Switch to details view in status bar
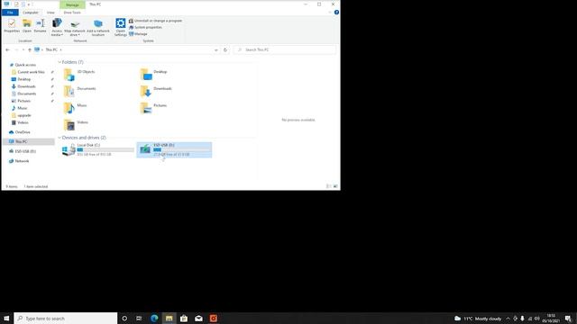This screenshot has height=324, width=577. [x=328, y=186]
